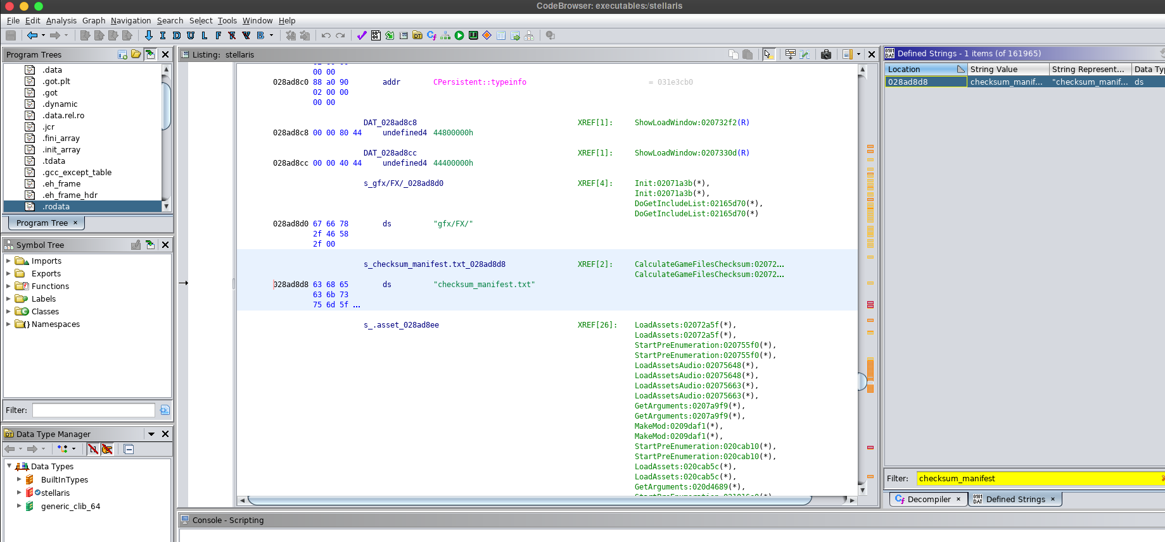Screen dimensions: 1165x542
Task: Expand the Functions folder in Symbol Tree
Action: tap(8, 286)
